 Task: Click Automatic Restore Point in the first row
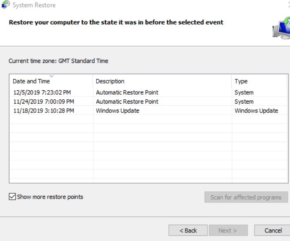[x=127, y=92]
